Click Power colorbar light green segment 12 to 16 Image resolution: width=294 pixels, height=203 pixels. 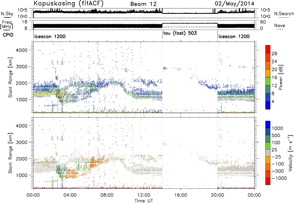tap(268, 81)
